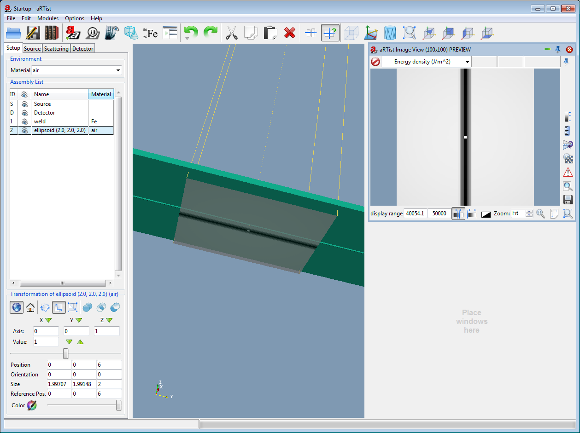Toggle the inverted black-white contrast icon
Image resolution: width=580 pixels, height=433 pixels.
tap(486, 214)
